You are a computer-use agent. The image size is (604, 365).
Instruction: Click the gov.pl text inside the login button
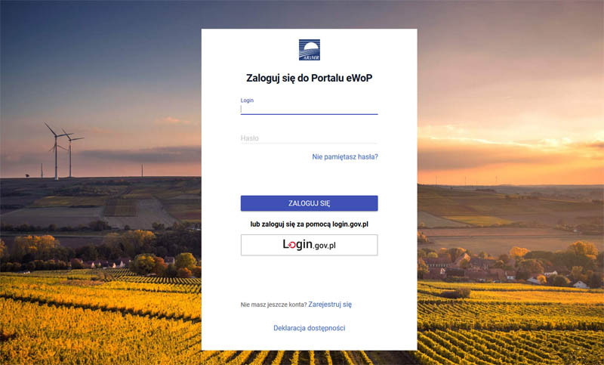(325, 246)
